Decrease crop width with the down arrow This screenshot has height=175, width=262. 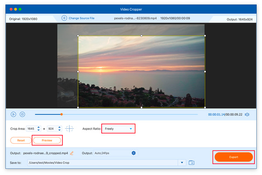coord(38,130)
